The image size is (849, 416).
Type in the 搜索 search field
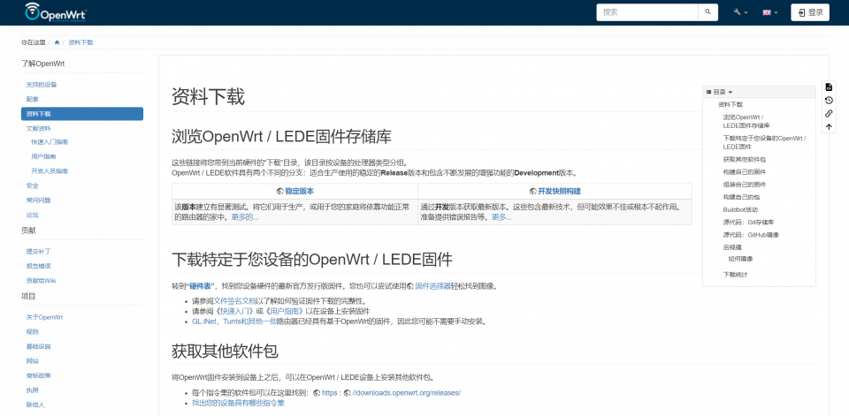coord(647,12)
